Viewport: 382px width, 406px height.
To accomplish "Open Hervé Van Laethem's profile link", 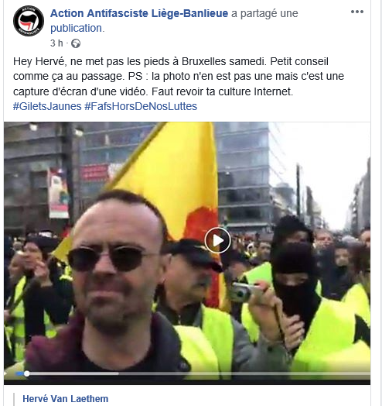I will (66, 399).
